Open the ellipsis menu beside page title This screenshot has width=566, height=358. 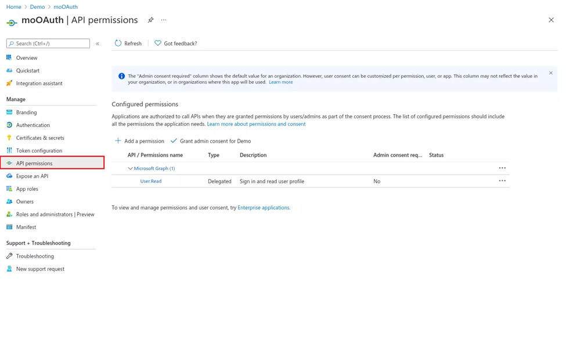164,20
